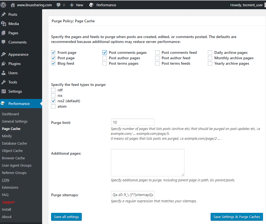Go to Browser Cache settings
This screenshot has height=224, width=266.
click(13, 158)
